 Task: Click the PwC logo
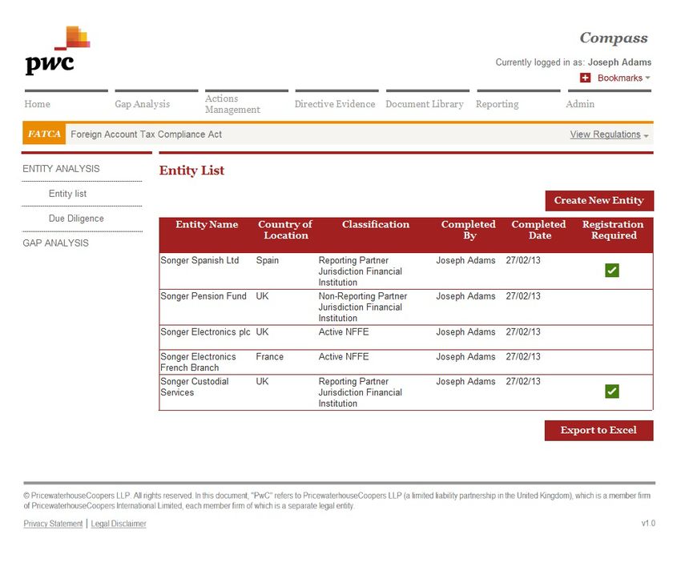point(58,50)
